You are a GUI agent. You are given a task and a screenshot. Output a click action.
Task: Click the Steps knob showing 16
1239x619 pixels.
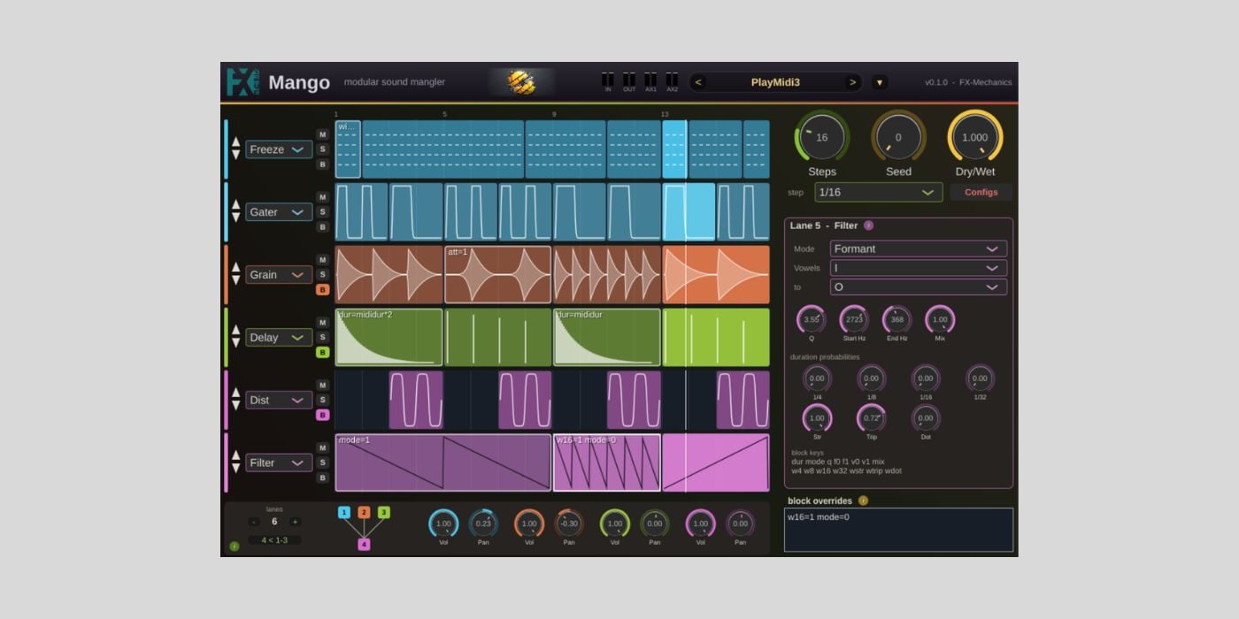pos(822,137)
